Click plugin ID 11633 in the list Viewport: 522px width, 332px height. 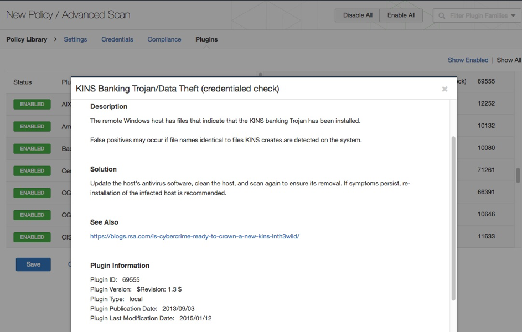coord(486,236)
